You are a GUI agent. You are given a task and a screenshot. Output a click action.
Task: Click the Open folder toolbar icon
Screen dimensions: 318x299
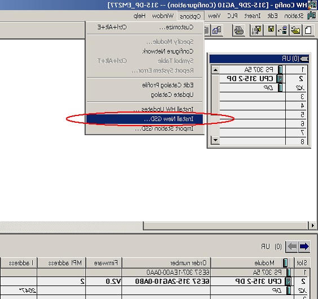[295, 30]
